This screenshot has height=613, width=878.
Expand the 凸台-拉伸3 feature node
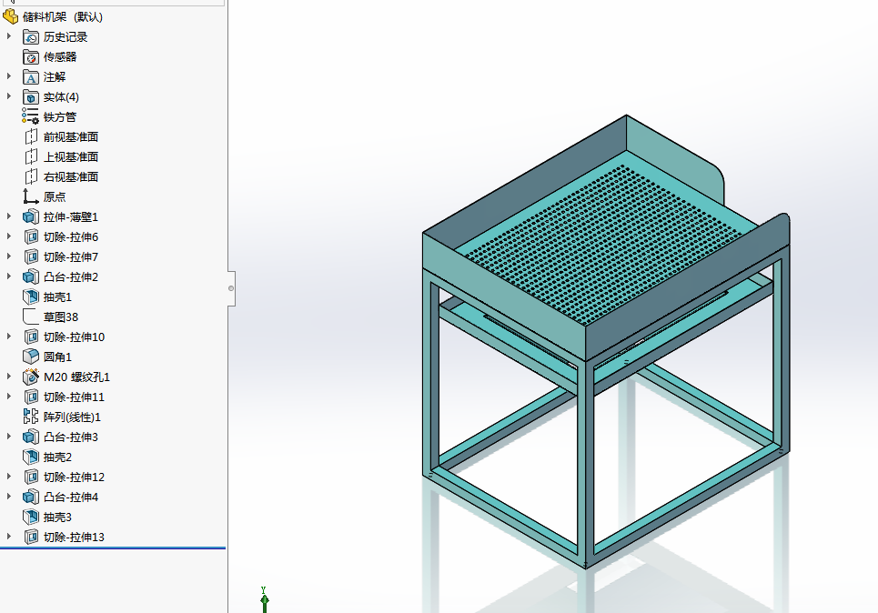tap(9, 436)
